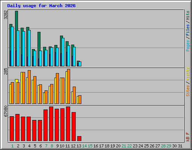Click the 'Visits' legend label

(188, 74)
